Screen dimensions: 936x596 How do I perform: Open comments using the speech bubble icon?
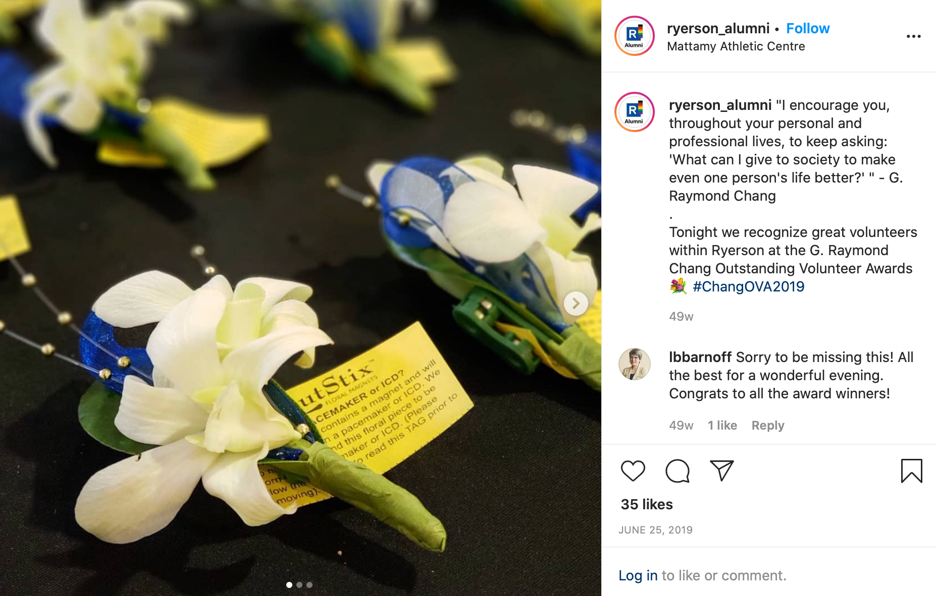click(677, 471)
